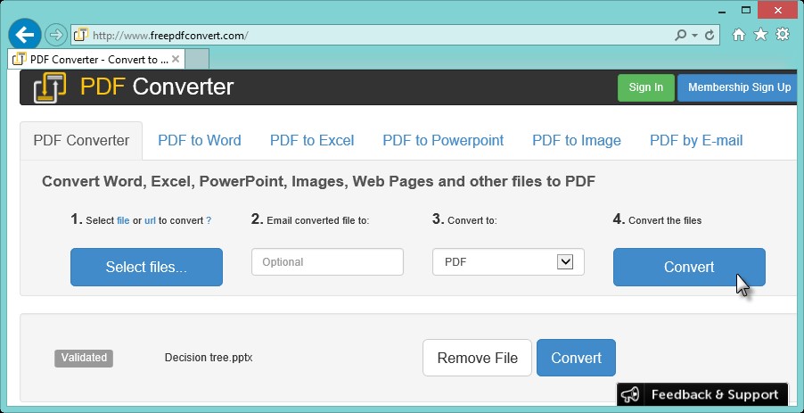Focus the Optional email input field
The height and width of the screenshot is (413, 804).
[327, 261]
